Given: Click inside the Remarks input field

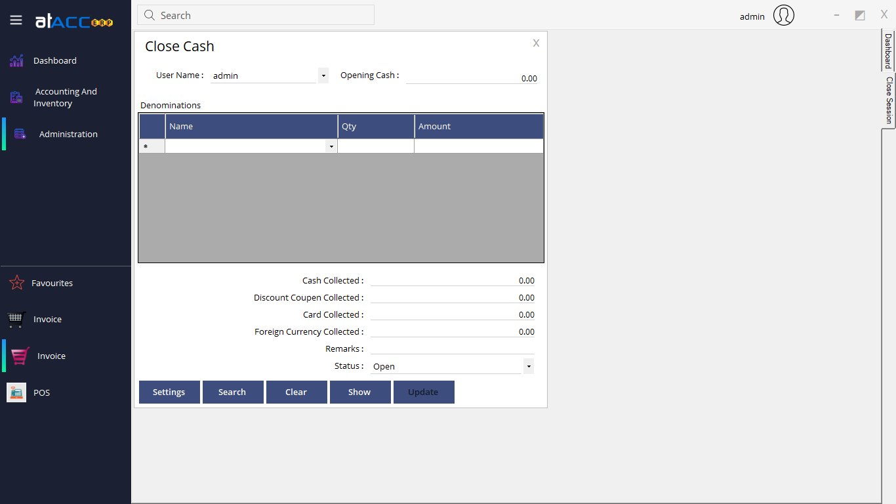Looking at the screenshot, I should click(x=453, y=348).
